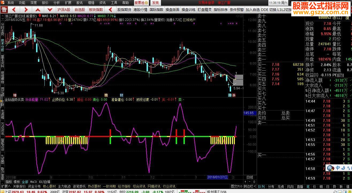Open the 工具 menu
The image size is (352, 193).
(x=114, y=3)
